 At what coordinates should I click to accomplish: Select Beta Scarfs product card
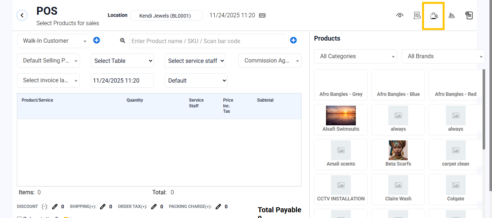pyautogui.click(x=398, y=154)
